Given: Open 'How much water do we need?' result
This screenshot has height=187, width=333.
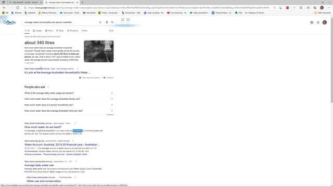Looking at the screenshot, I should click(x=43, y=127).
